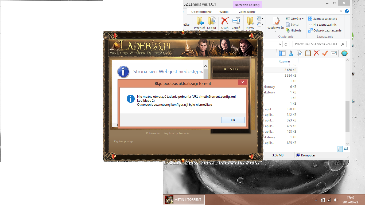Viewport: 365px width, 205px height.
Task: Click the refresh icon beside address bar
Action: point(286,44)
